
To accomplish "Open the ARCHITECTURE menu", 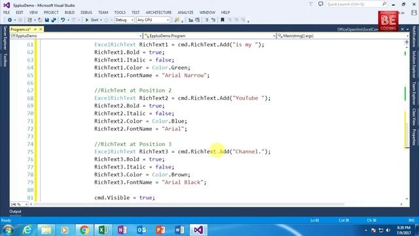I will point(158,12).
